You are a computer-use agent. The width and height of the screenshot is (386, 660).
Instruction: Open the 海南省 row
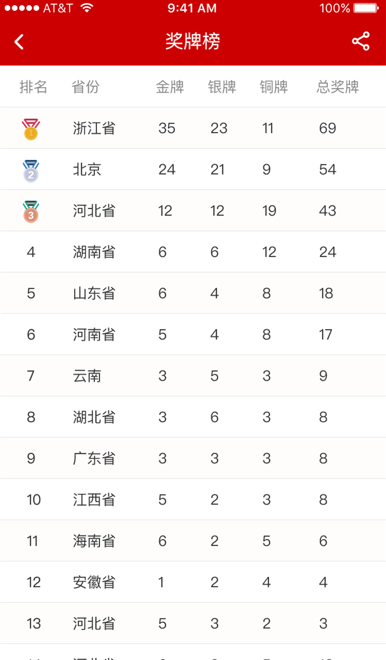193,540
